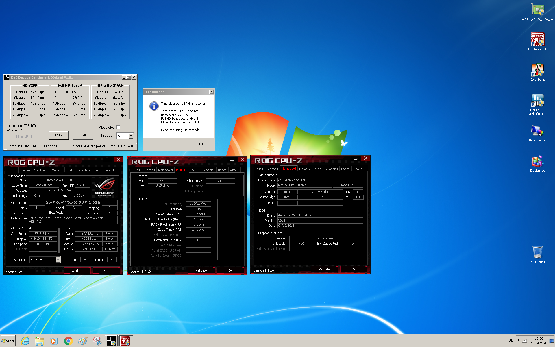Open SPD tab in left CPU-Z window
Image resolution: width=555 pixels, height=347 pixels.
tap(71, 170)
